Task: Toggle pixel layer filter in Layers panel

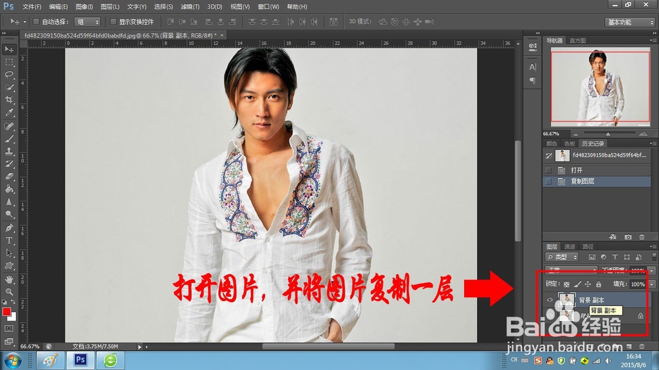Action: [592, 257]
